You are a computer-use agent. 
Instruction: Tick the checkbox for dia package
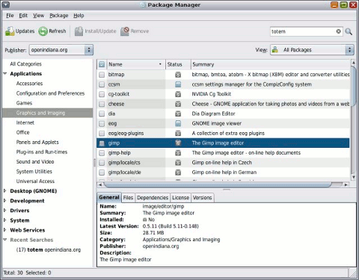[102, 113]
